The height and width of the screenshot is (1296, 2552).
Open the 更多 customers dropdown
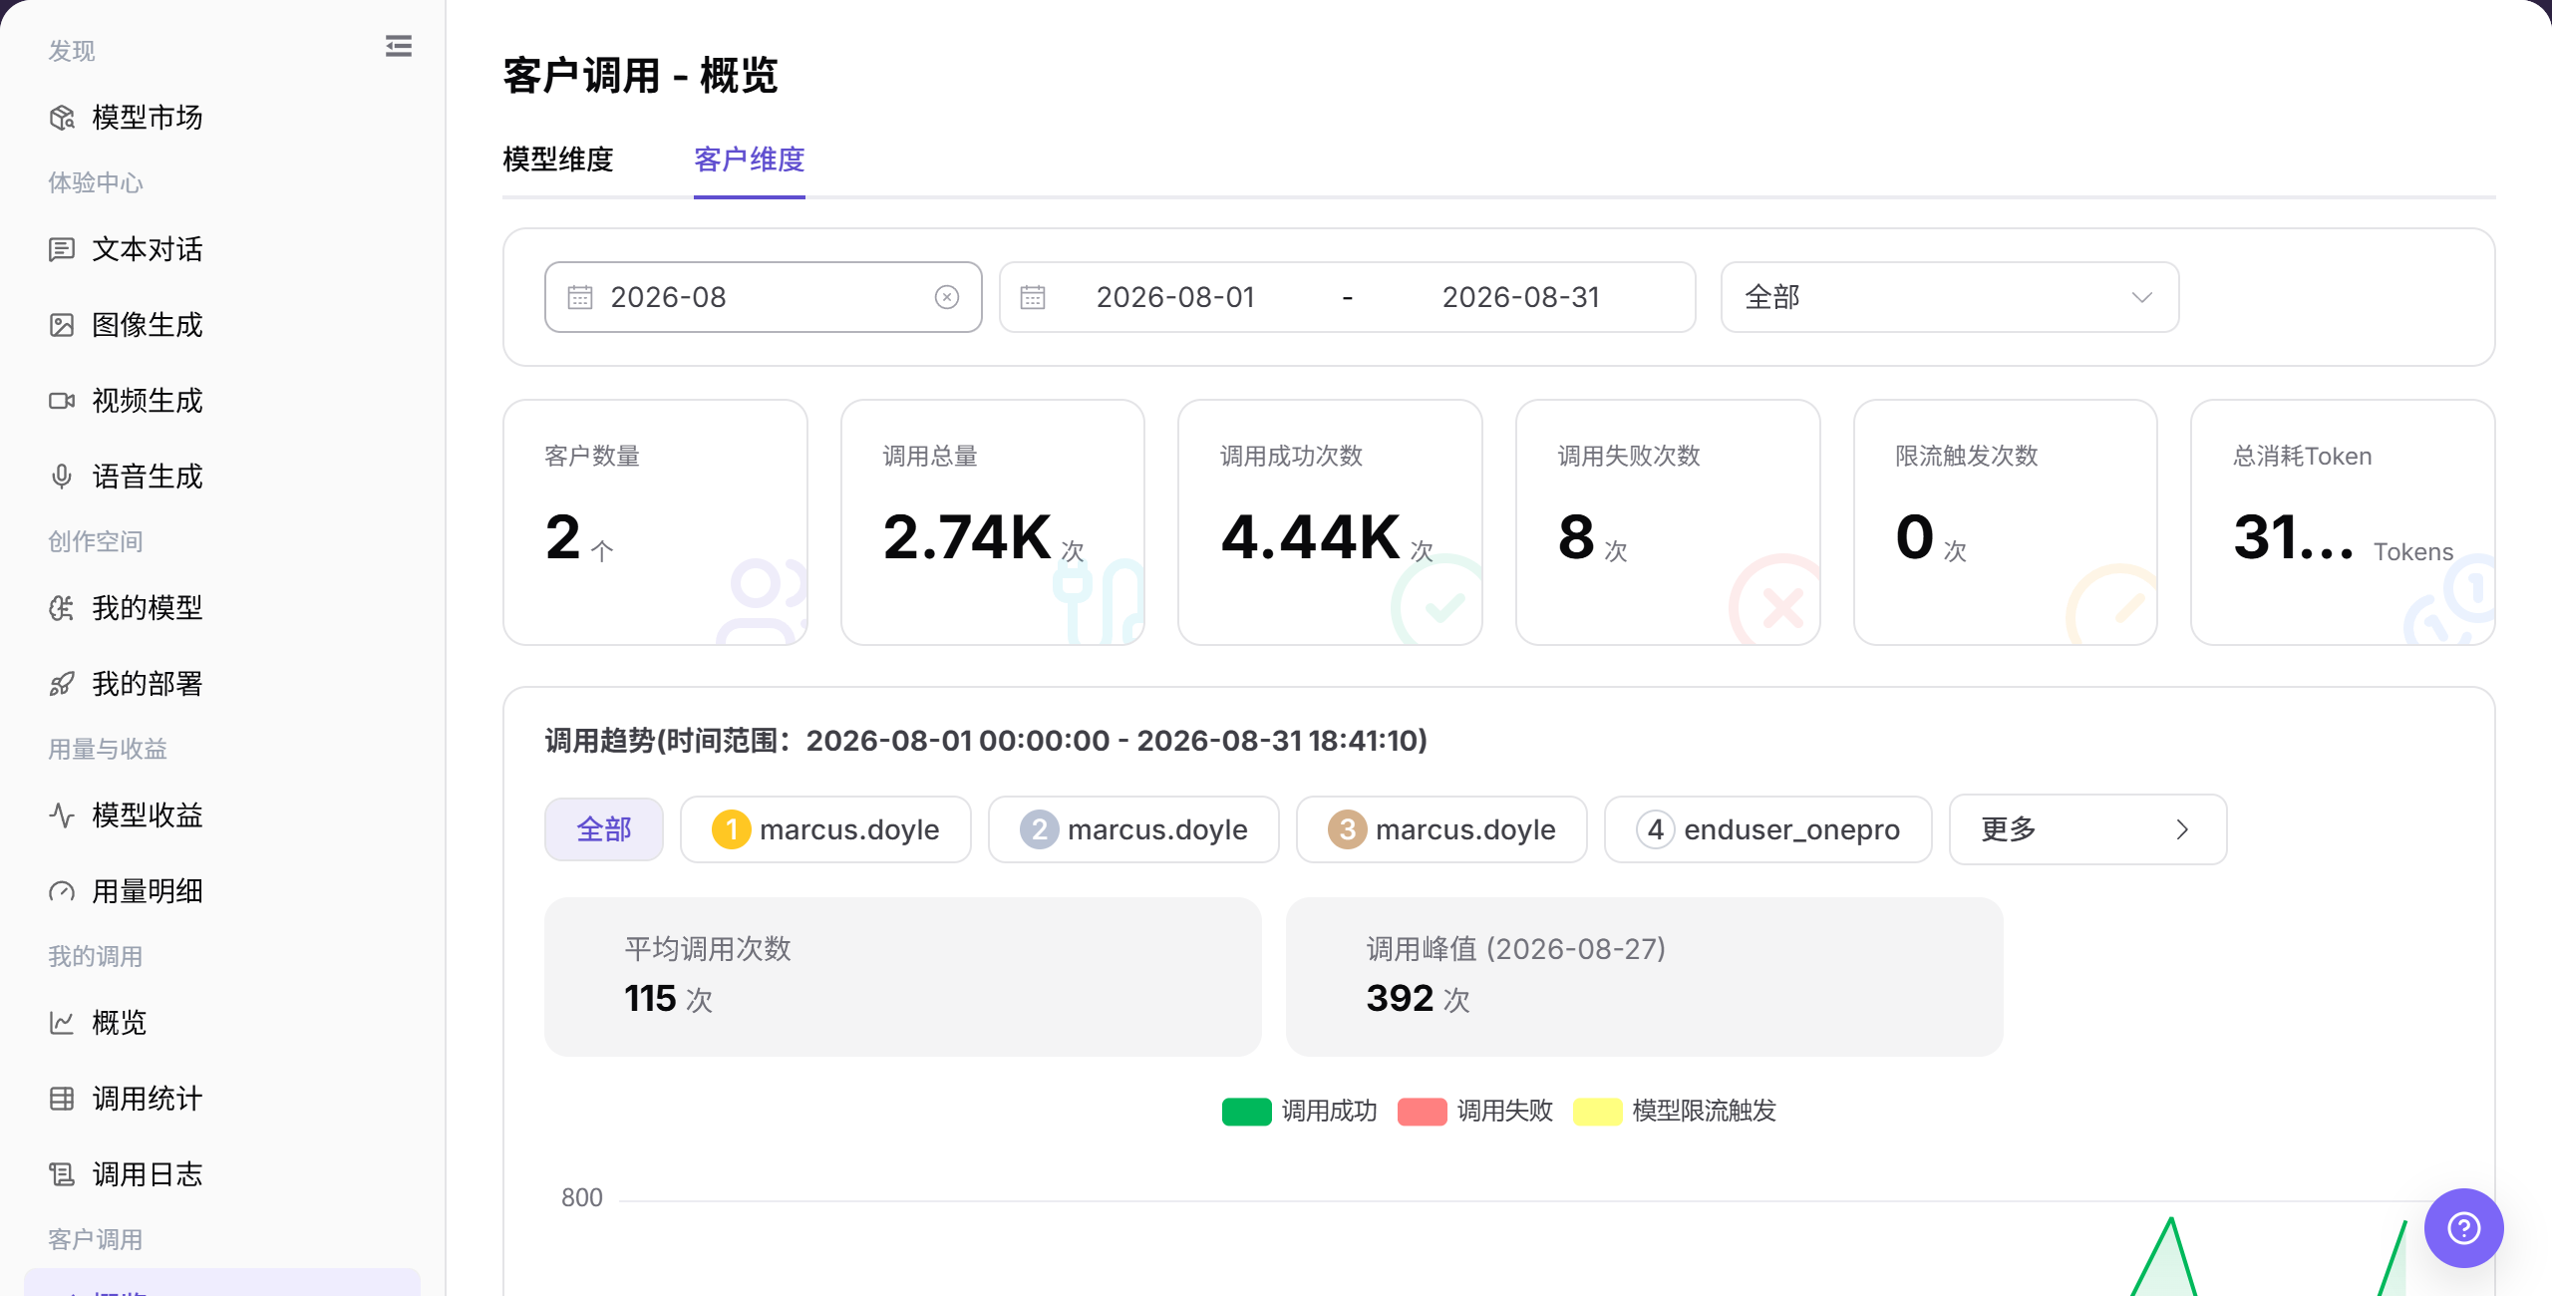pos(2087,829)
